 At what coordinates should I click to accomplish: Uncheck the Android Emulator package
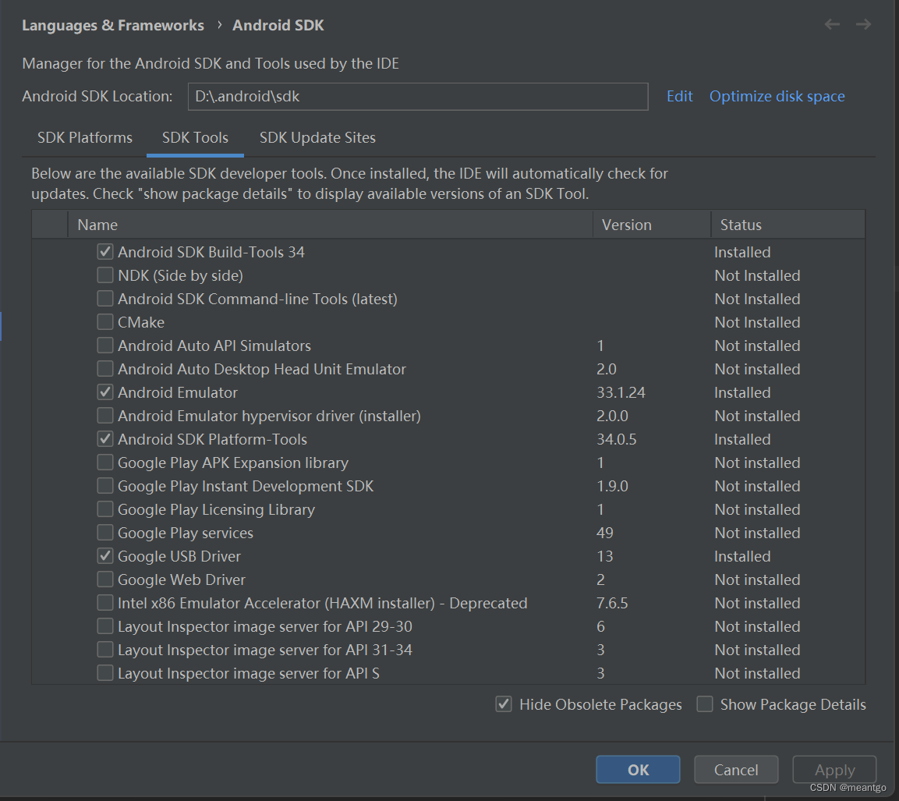point(105,392)
